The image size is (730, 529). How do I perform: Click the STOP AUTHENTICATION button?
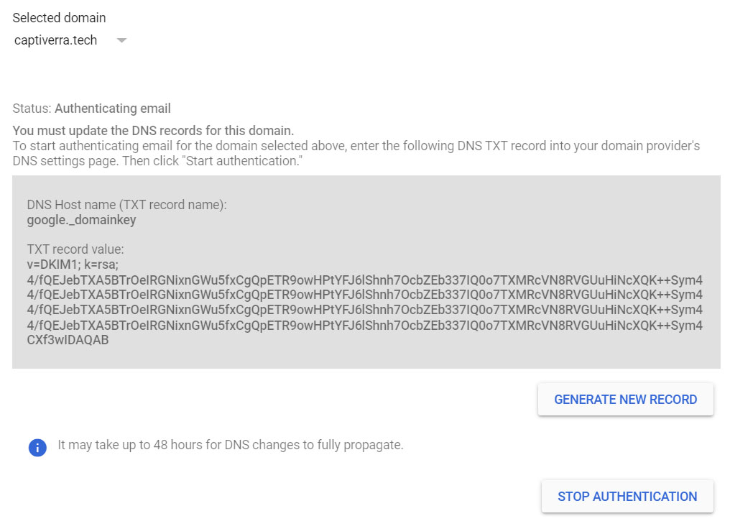point(627,497)
